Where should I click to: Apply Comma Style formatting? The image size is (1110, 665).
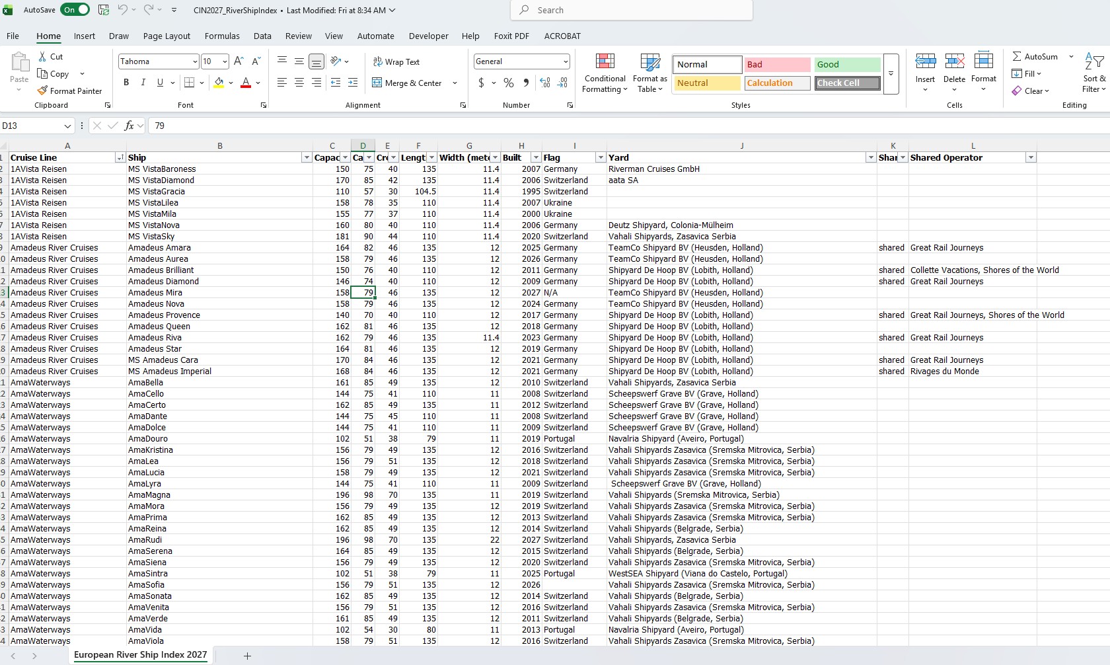point(526,83)
